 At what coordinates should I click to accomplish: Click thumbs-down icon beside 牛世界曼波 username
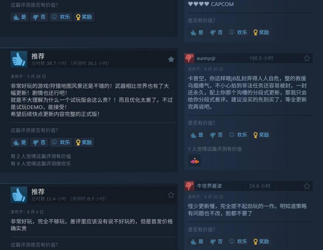click(x=189, y=186)
